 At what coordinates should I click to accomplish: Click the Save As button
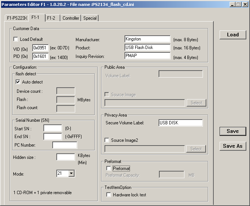tap(233, 146)
